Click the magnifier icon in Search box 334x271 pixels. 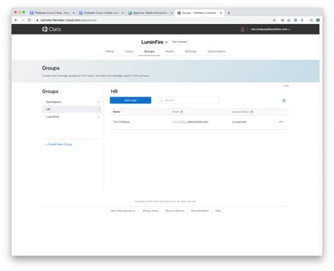pos(161,100)
